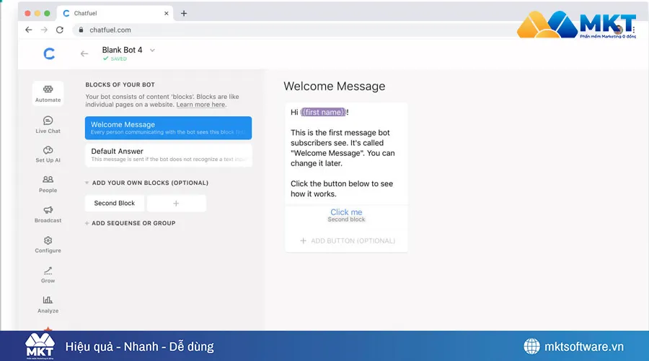This screenshot has width=649, height=361.
Task: Click the browser back arrow
Action: pos(29,30)
